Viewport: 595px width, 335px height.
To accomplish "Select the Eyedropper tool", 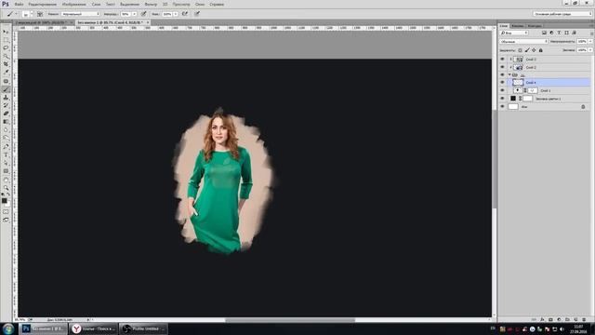I will tap(6, 73).
